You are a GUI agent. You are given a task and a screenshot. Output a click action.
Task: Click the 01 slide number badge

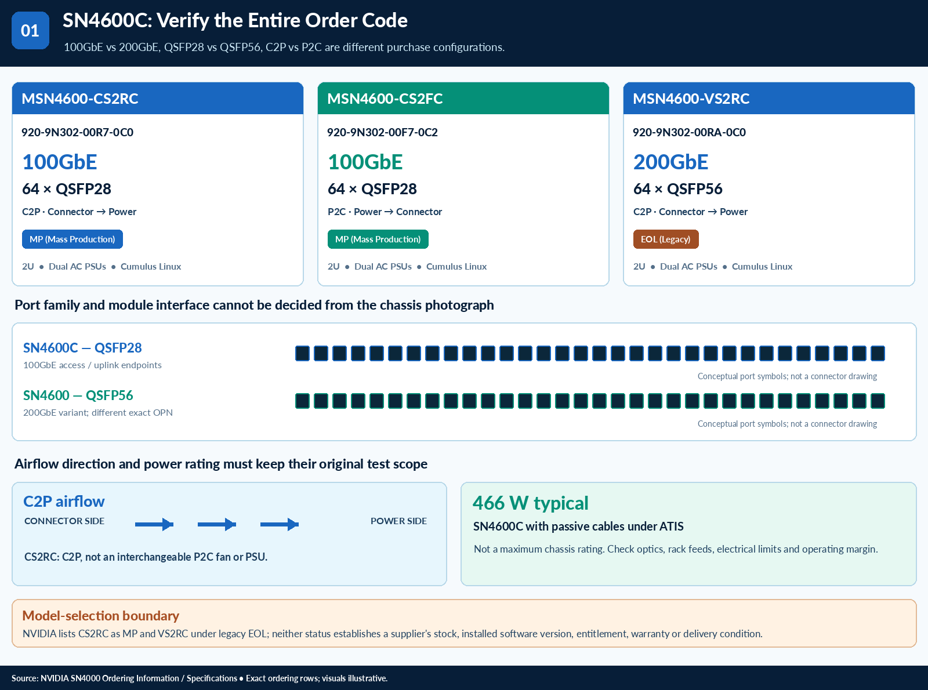[30, 30]
